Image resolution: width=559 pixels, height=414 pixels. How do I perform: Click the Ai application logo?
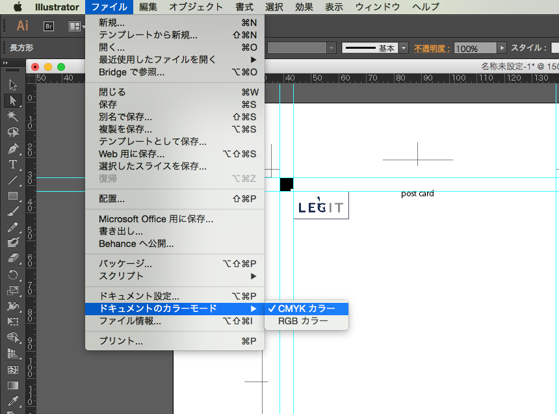point(23,26)
